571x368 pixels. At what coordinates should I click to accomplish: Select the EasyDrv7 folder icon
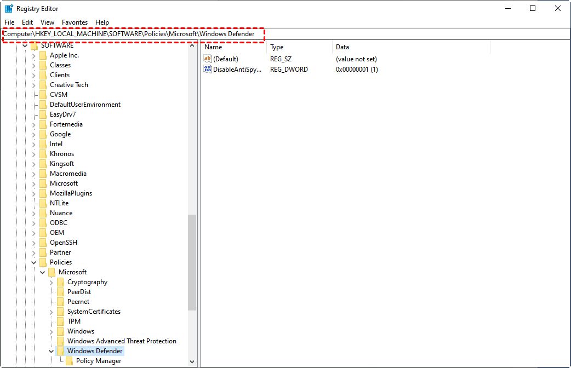pyautogui.click(x=43, y=114)
